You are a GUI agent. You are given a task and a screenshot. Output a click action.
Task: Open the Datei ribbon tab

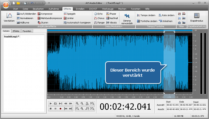(25, 9)
